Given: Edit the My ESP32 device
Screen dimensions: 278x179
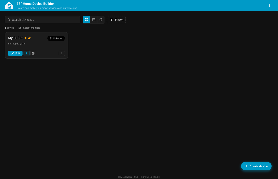Looking at the screenshot, I should coord(15,53).
